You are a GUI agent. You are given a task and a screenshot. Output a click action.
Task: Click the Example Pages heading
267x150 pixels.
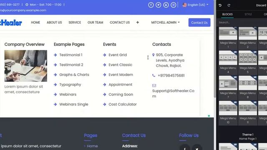point(69,45)
